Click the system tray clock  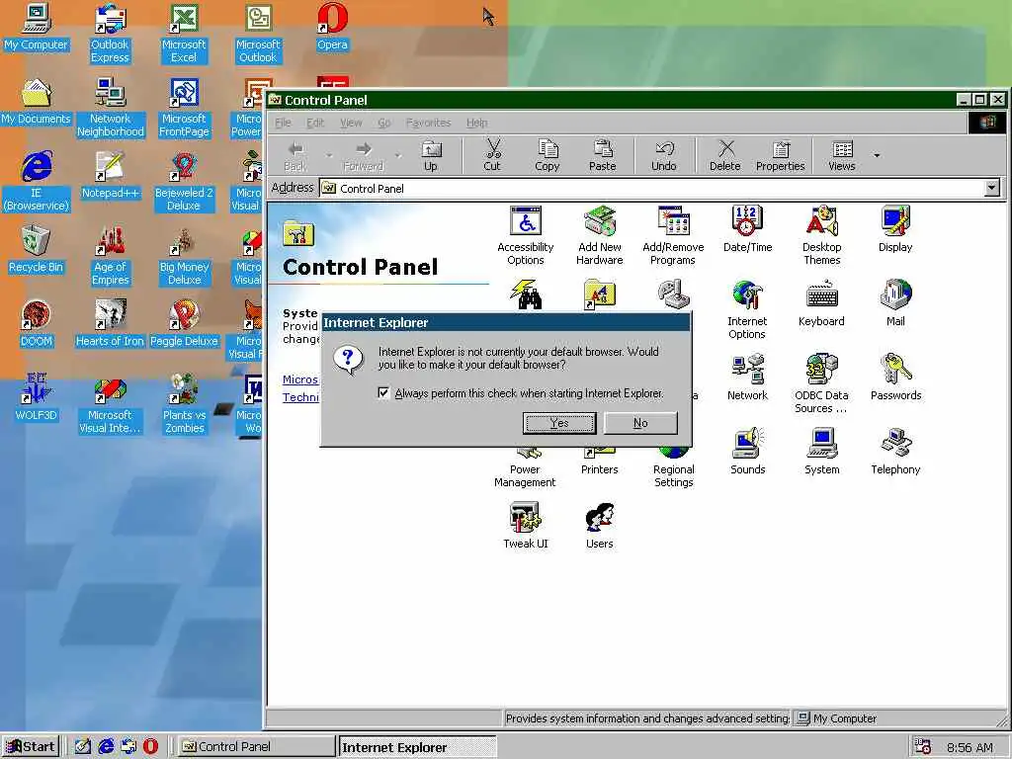click(970, 747)
